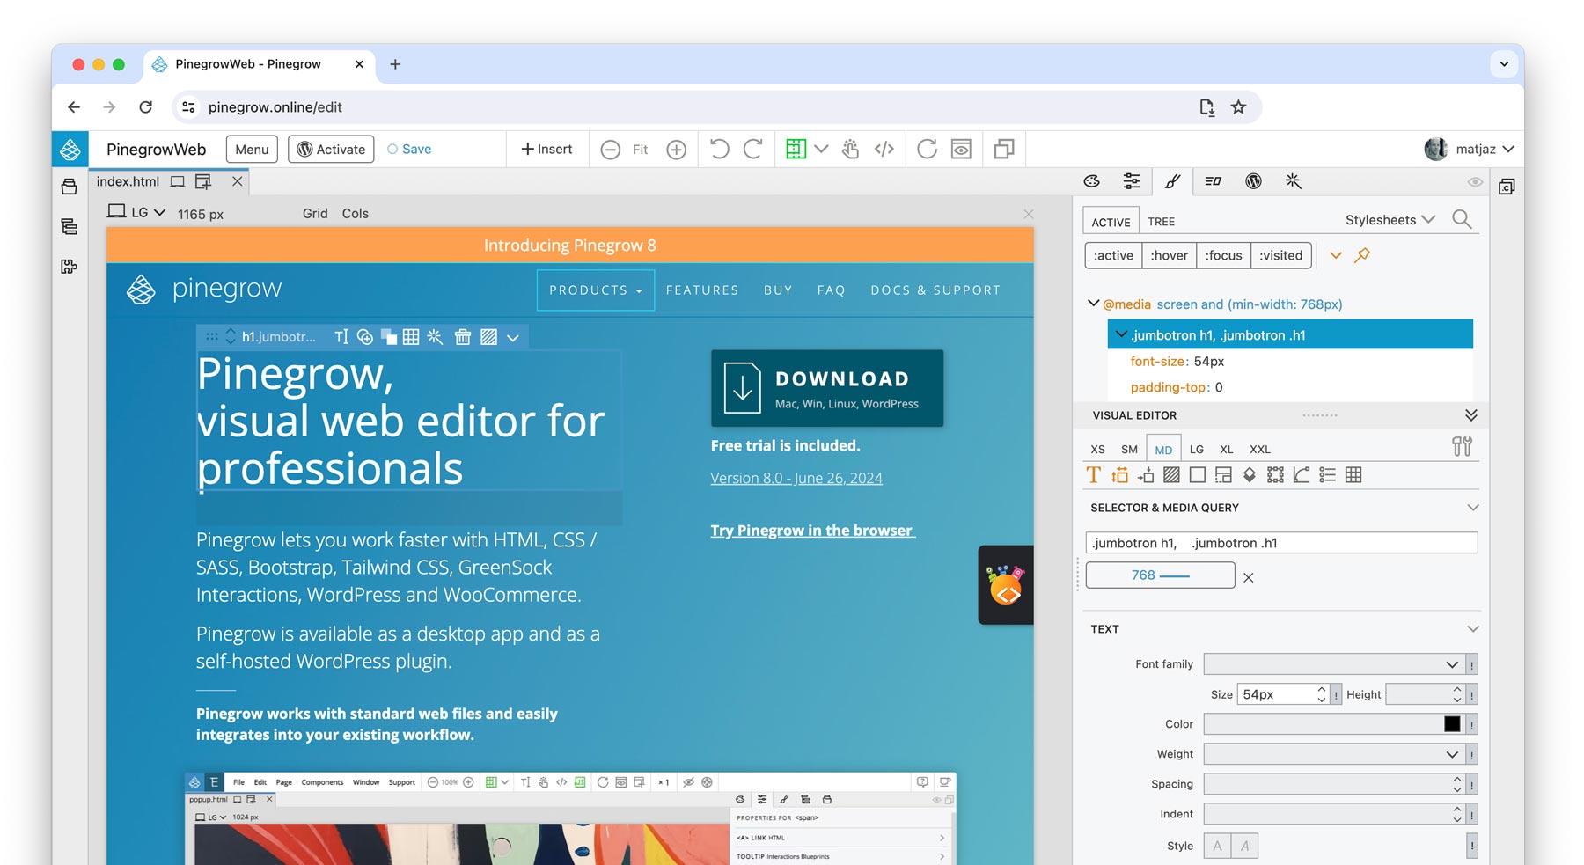Image resolution: width=1584 pixels, height=865 pixels.
Task: Open the LG device size dropdown
Action: 136,212
